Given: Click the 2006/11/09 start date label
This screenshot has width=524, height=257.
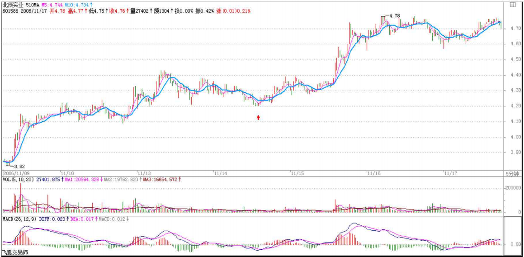Looking at the screenshot, I should pyautogui.click(x=16, y=173).
